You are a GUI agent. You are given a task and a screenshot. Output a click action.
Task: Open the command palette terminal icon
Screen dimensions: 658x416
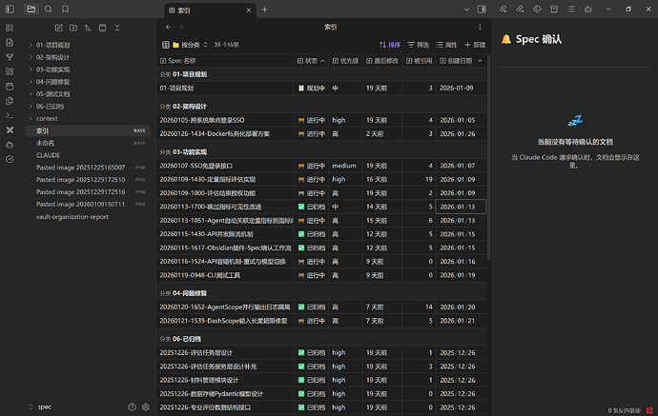click(x=10, y=115)
